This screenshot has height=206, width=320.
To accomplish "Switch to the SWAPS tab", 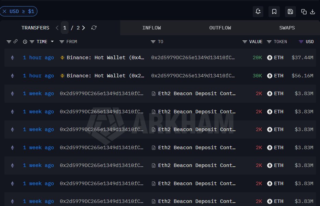I will click(x=287, y=28).
